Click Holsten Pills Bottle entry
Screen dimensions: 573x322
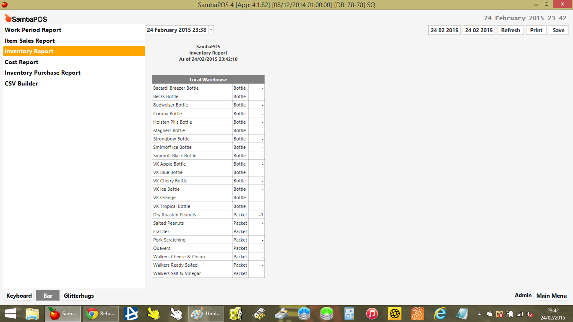pos(172,122)
